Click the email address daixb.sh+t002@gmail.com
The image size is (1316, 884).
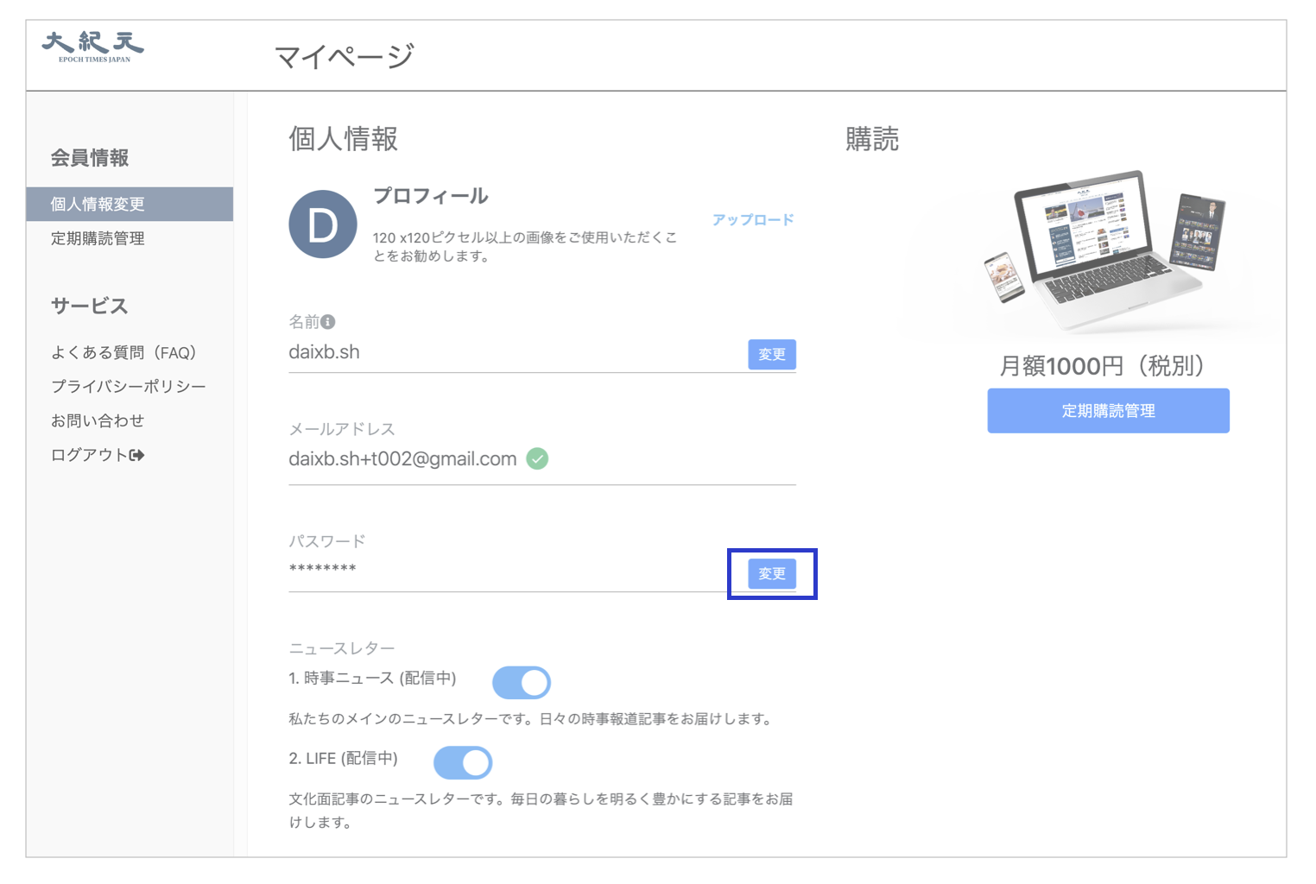(x=402, y=459)
